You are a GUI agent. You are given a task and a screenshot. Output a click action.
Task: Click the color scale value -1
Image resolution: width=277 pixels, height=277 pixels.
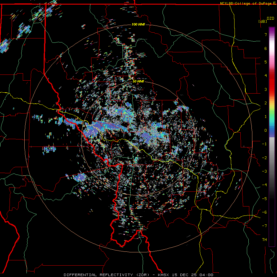pos(264,144)
